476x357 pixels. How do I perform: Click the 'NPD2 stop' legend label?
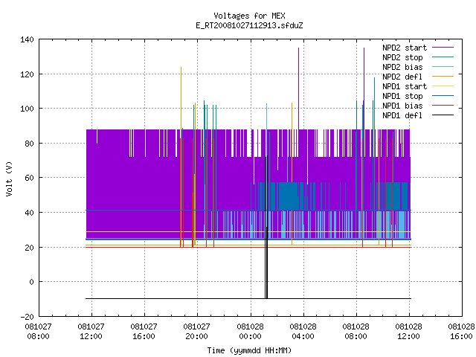click(402, 57)
